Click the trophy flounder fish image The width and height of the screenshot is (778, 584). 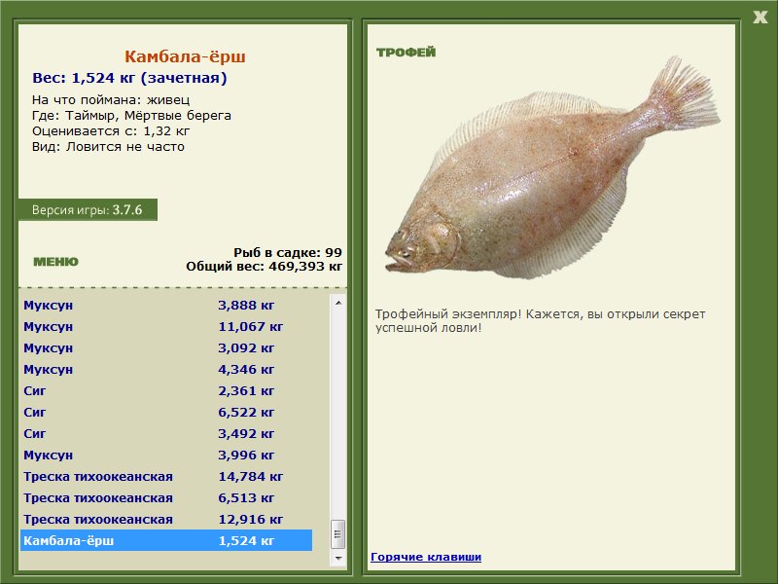[x=551, y=168]
